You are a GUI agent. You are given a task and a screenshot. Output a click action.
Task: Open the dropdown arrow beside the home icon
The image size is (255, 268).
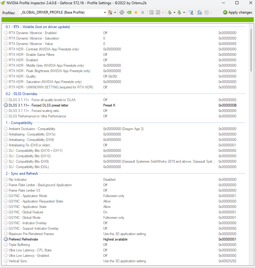click(115, 12)
